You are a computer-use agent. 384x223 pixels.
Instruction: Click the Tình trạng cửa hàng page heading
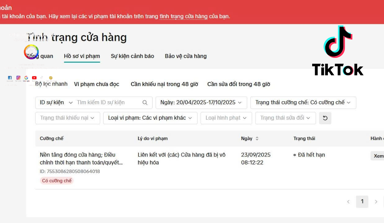76,38
